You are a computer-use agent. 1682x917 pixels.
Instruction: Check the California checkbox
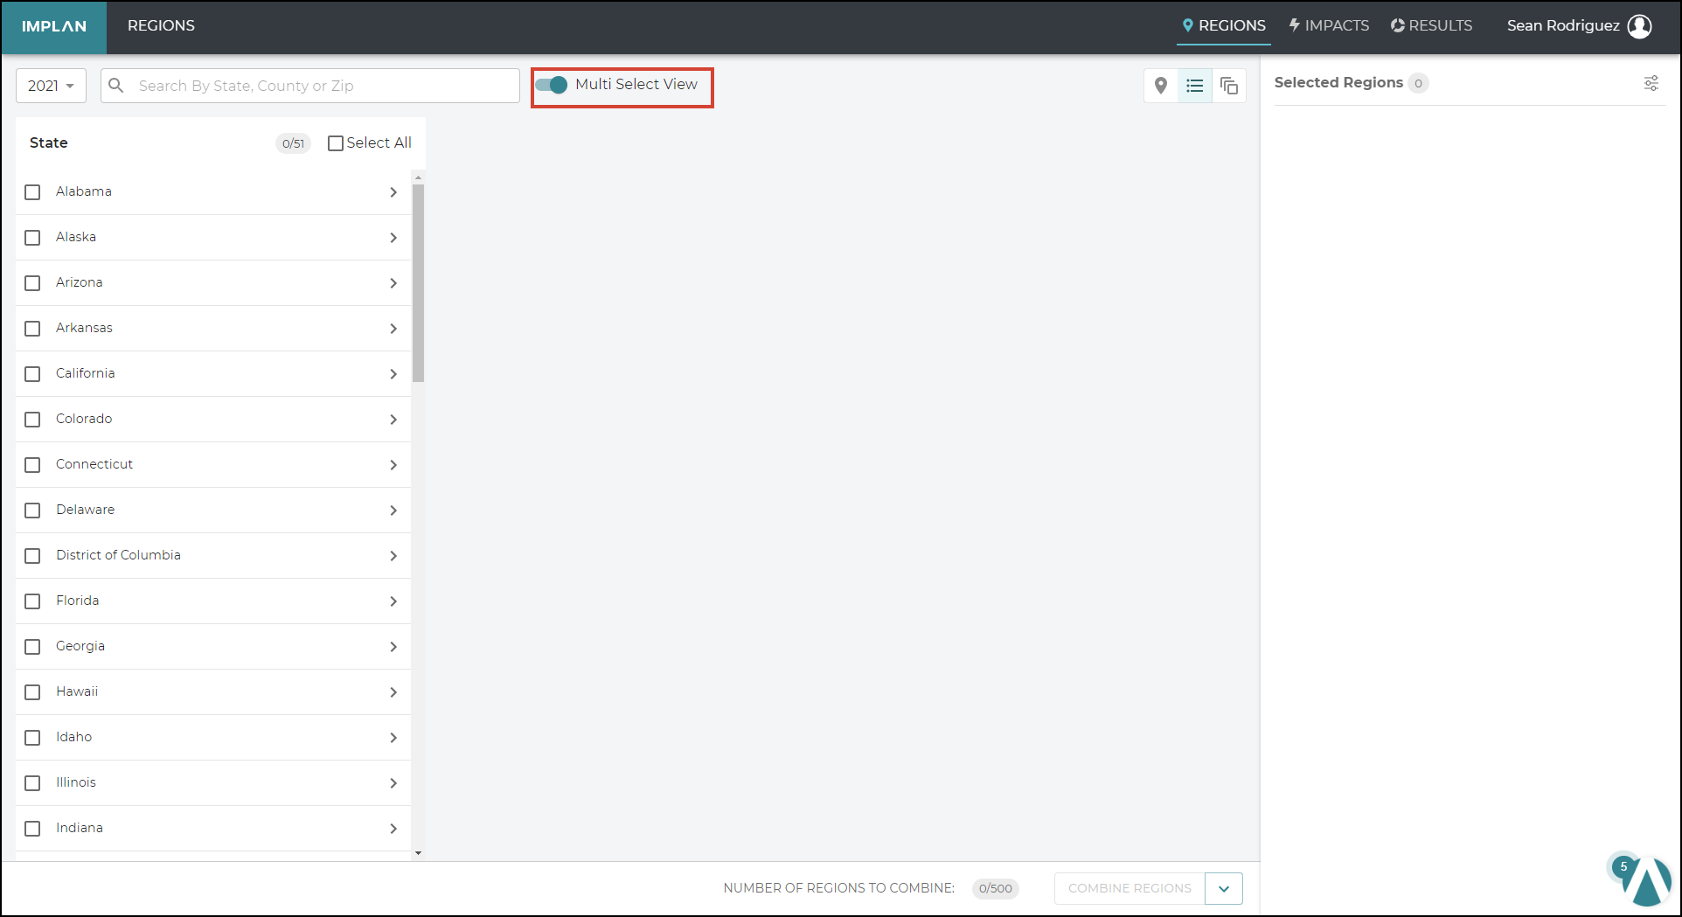pyautogui.click(x=32, y=374)
